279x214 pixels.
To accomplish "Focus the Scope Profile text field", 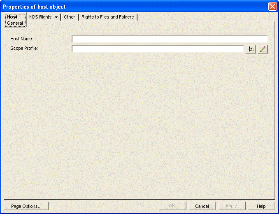I will [x=158, y=49].
